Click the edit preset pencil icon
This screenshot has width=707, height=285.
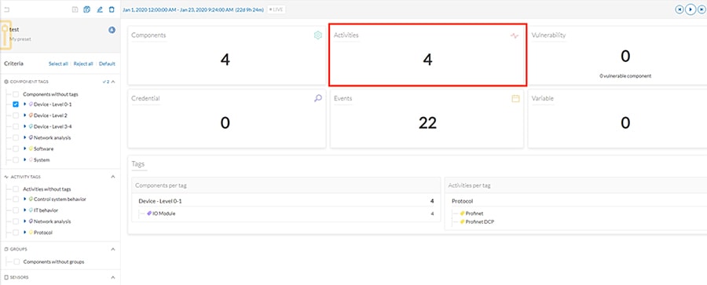click(x=100, y=9)
